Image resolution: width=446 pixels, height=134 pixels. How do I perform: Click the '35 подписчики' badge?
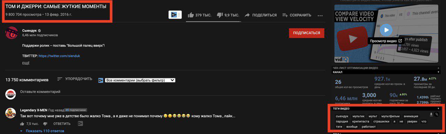click(x=75, y=110)
